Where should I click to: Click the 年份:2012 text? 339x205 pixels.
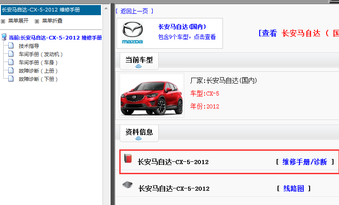point(205,106)
